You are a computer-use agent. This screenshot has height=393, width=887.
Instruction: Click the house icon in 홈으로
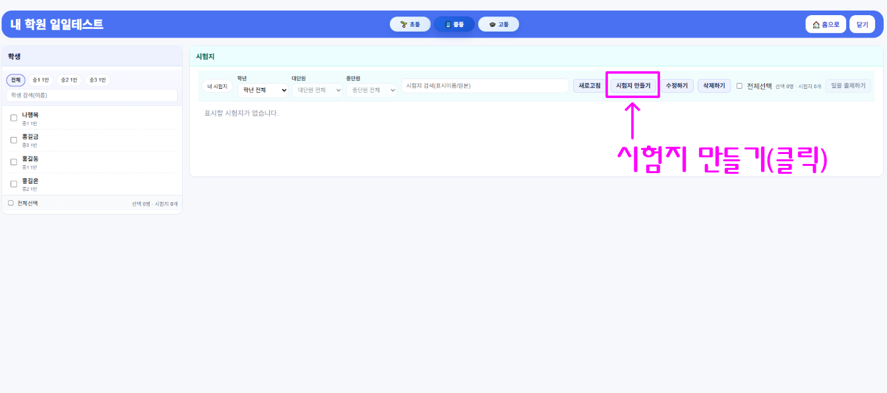816,24
